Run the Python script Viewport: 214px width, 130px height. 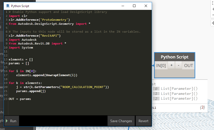[12, 121]
